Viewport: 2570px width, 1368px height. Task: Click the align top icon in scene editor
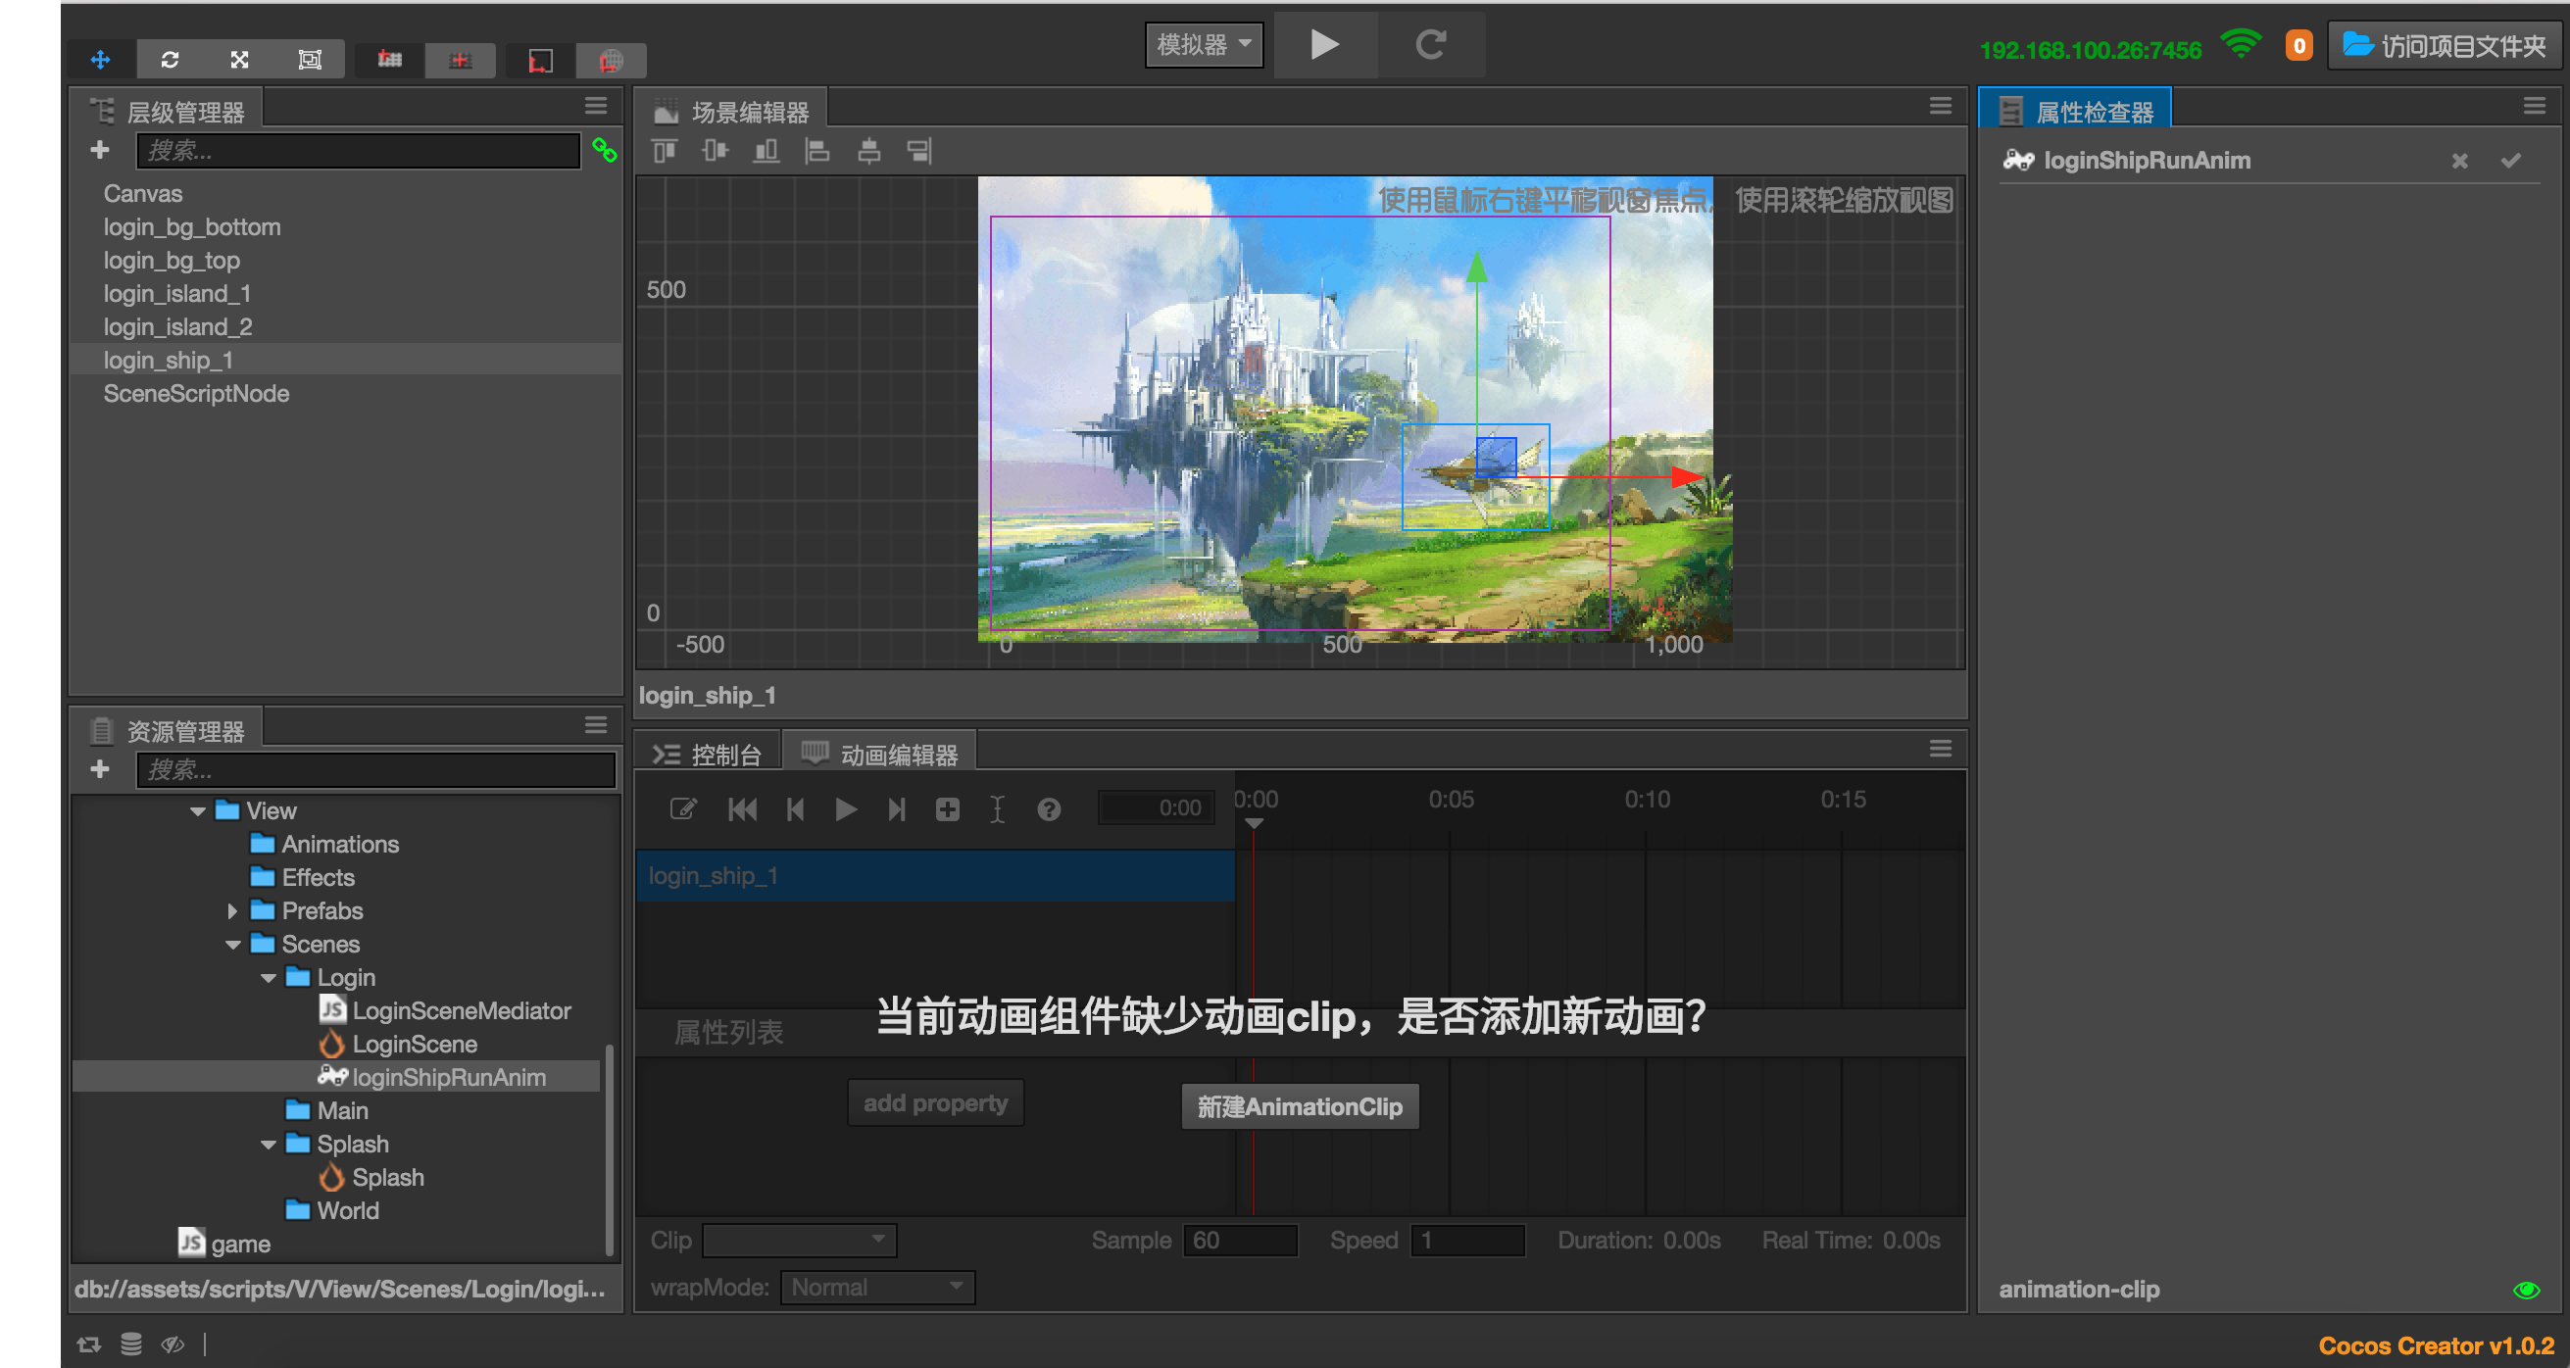664,152
